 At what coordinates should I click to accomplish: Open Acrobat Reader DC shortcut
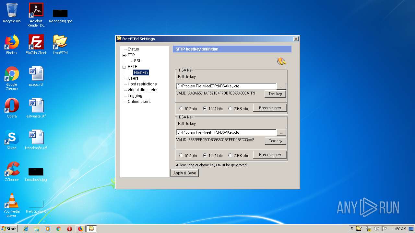[36, 15]
